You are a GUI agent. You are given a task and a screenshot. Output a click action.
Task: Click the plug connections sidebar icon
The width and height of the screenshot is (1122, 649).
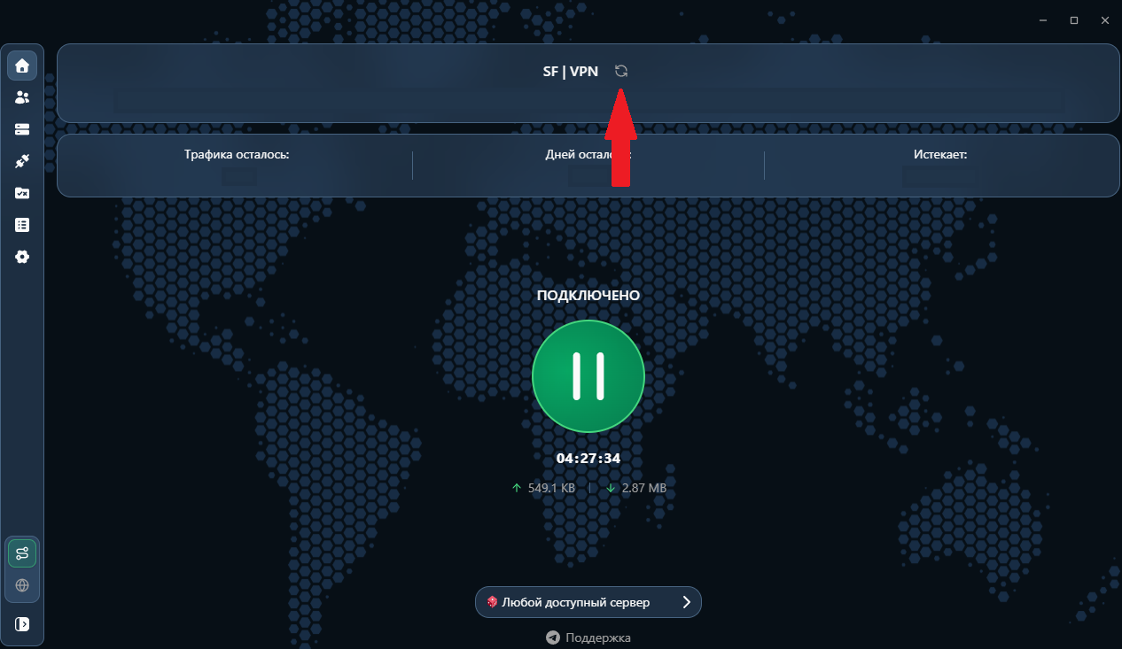[x=22, y=161]
